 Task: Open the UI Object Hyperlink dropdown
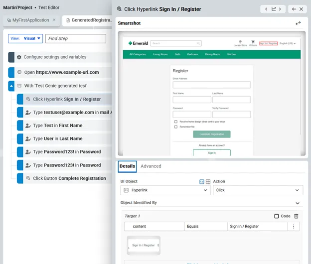(x=165, y=190)
